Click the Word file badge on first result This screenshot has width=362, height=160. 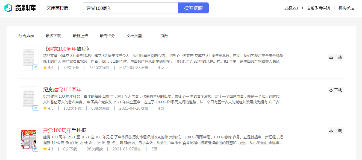(35, 67)
